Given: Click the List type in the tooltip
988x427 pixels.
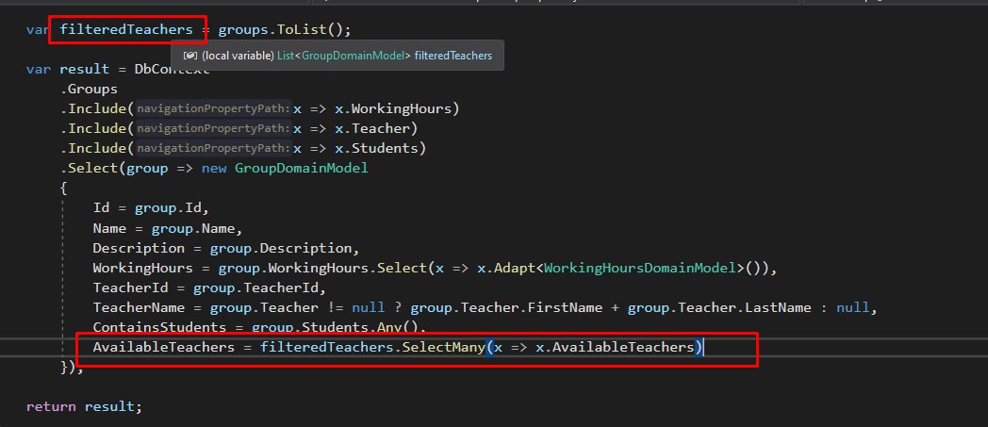Looking at the screenshot, I should click(x=286, y=56).
